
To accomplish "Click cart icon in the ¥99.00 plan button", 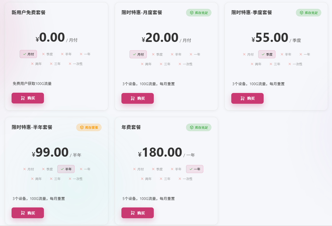I will [x=23, y=213].
